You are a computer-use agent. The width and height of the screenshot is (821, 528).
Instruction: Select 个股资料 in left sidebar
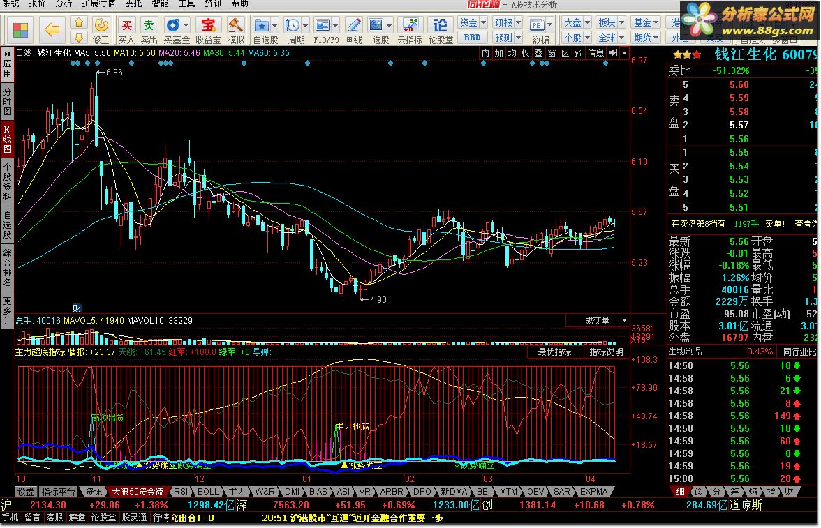click(x=7, y=181)
